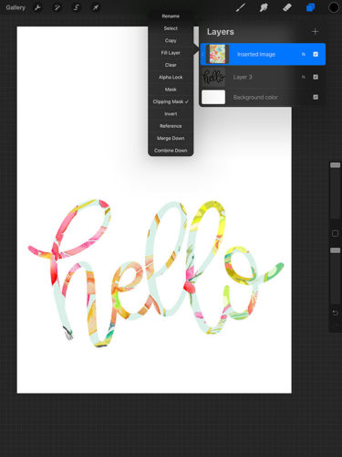
Task: Select the Background color layer
Action: [x=263, y=97]
